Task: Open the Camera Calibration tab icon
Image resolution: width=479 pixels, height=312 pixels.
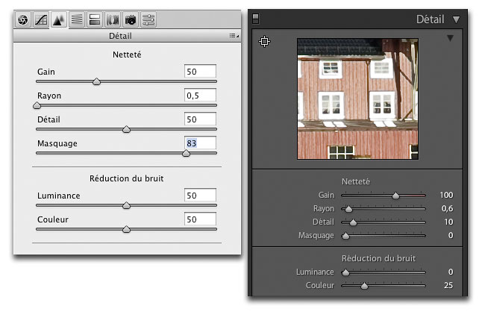Action: click(131, 20)
